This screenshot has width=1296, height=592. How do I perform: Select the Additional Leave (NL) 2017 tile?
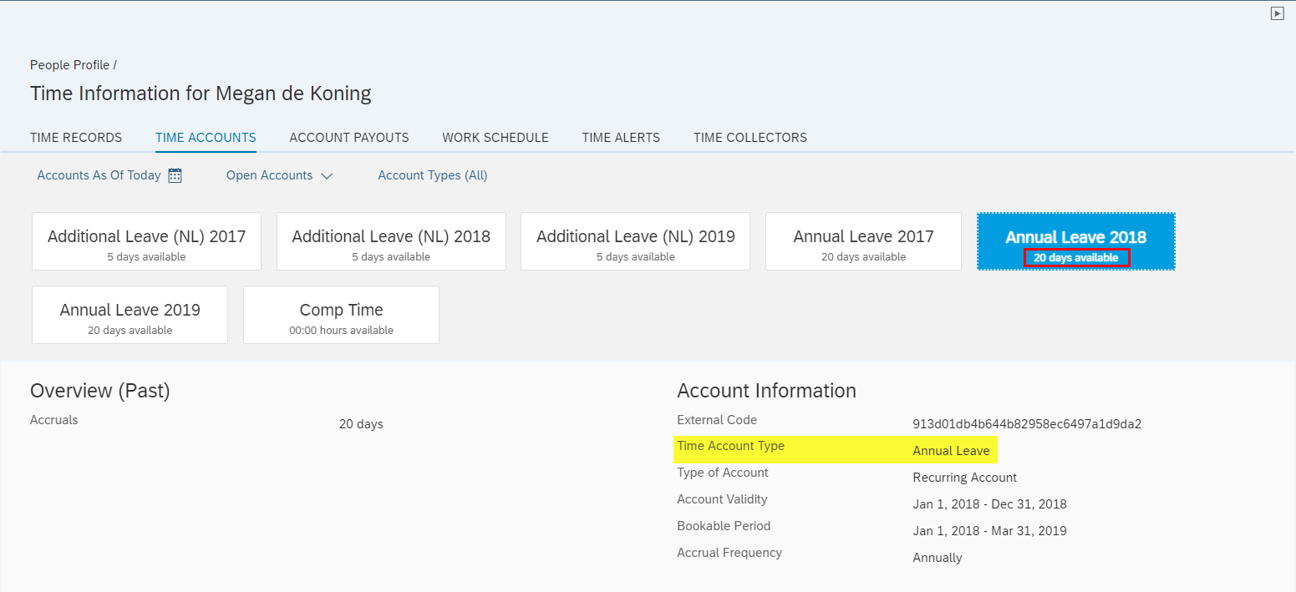(x=146, y=241)
